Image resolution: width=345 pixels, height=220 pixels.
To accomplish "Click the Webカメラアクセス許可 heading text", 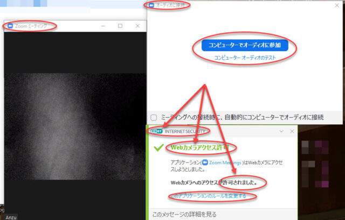I will tap(199, 147).
